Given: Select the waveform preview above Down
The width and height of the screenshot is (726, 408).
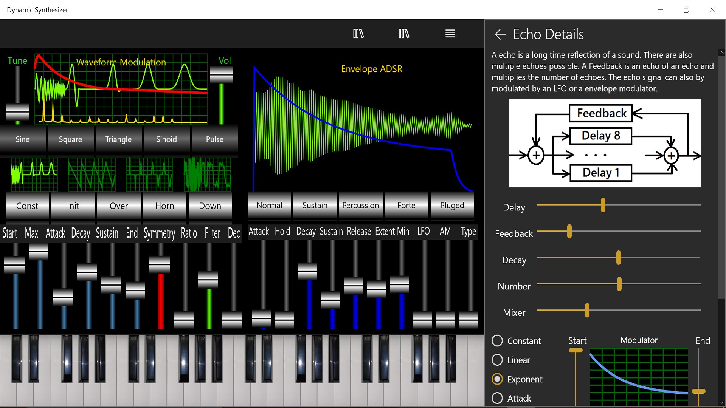Looking at the screenshot, I should coord(206,174).
